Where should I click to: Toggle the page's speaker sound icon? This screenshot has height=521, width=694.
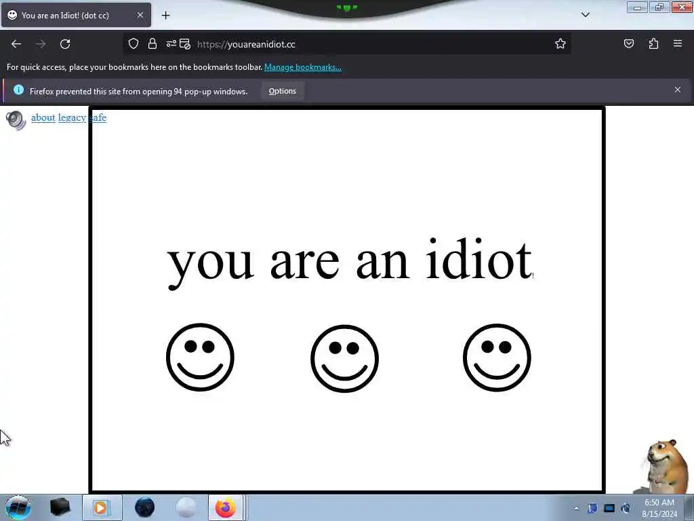(x=16, y=120)
